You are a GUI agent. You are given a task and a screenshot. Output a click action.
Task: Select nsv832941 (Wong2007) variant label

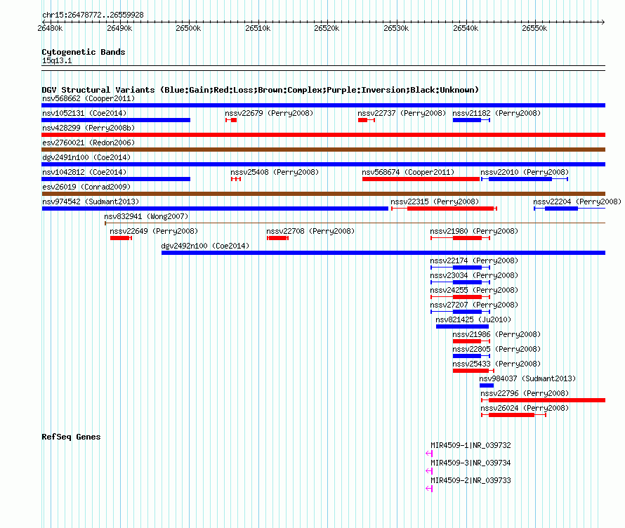coord(146,216)
